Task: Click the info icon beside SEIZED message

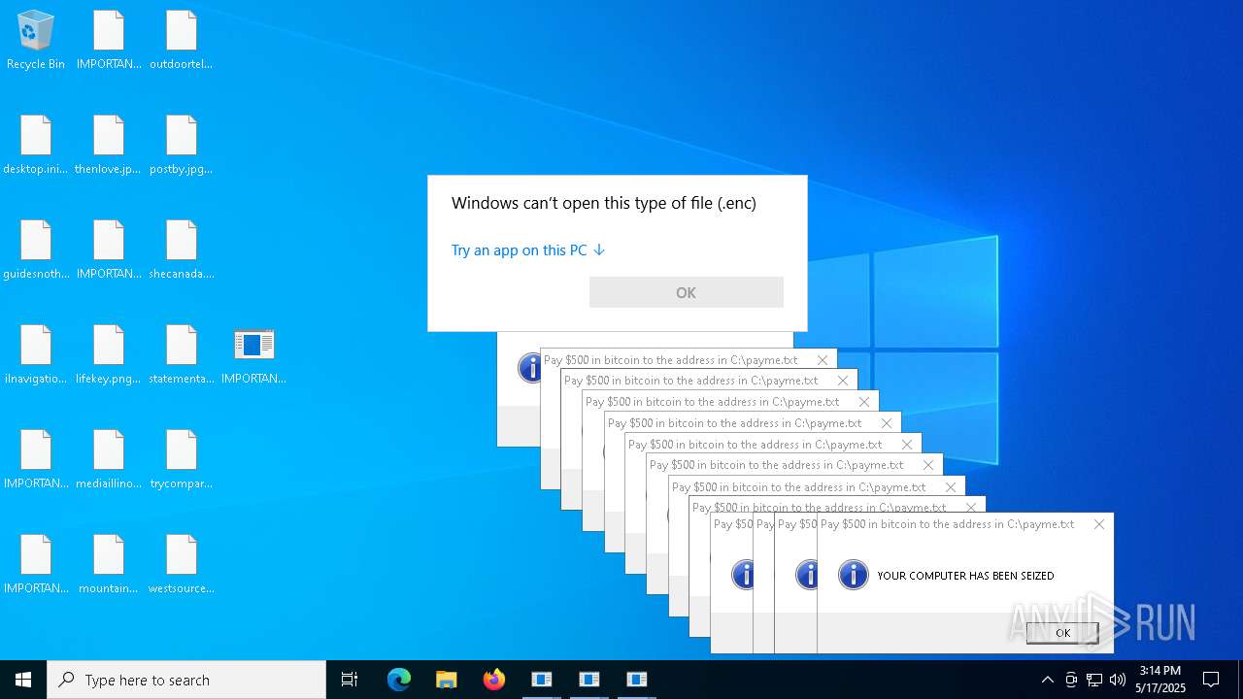Action: [853, 575]
